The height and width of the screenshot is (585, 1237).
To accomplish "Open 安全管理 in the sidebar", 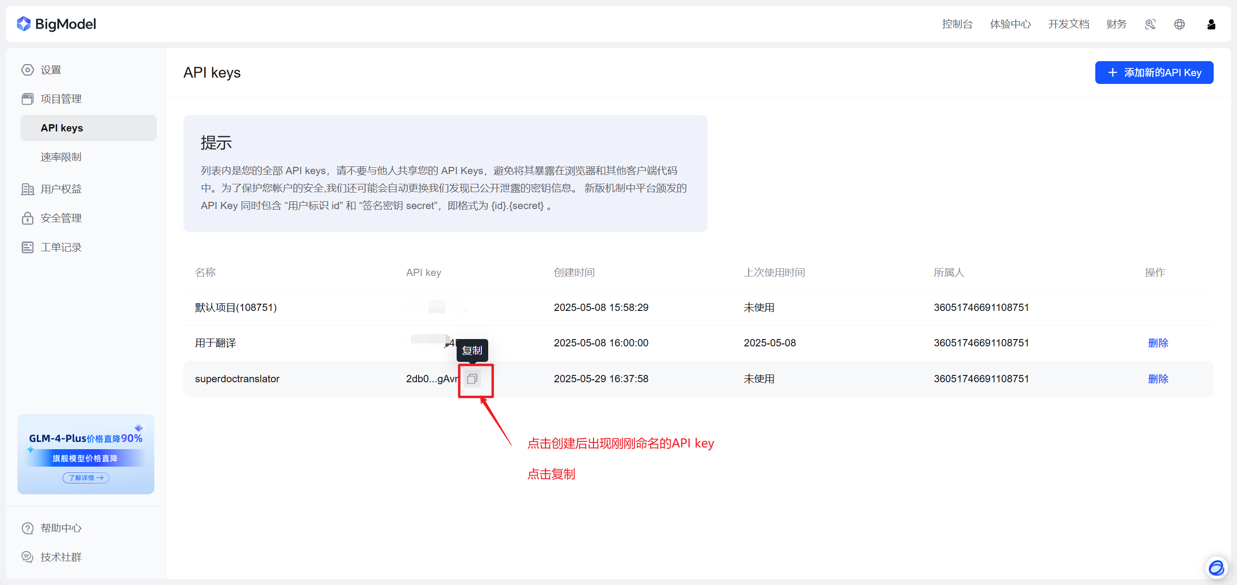I will click(61, 218).
